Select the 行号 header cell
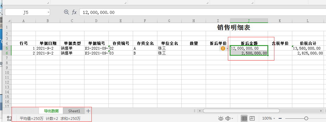 (23, 44)
